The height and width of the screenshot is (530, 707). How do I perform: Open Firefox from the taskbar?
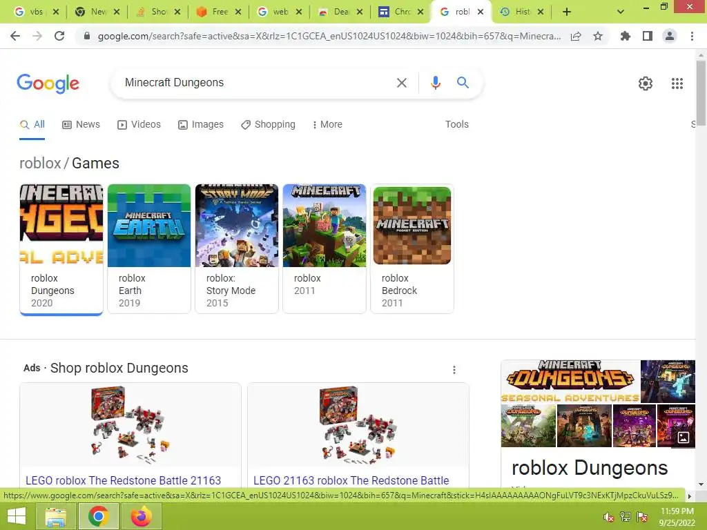point(141,516)
